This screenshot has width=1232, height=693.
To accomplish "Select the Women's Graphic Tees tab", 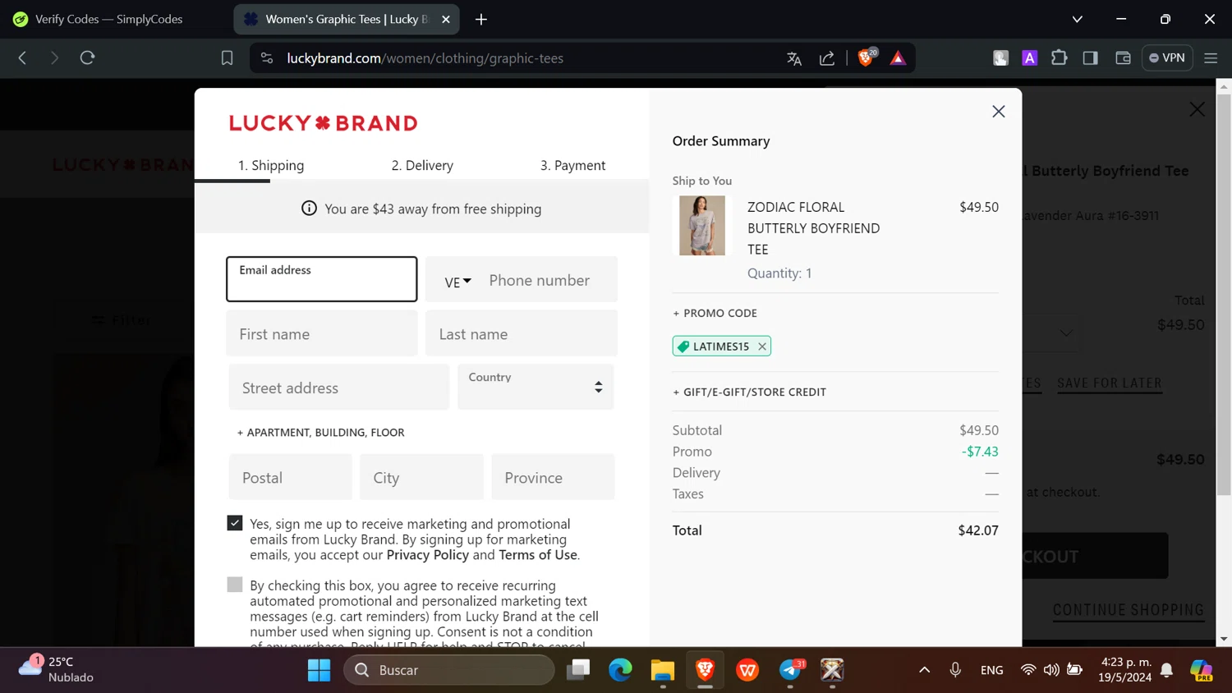I will (345, 19).
